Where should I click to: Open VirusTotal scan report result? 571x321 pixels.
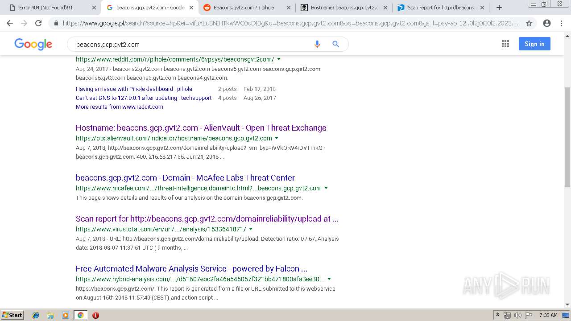pyautogui.click(x=207, y=219)
